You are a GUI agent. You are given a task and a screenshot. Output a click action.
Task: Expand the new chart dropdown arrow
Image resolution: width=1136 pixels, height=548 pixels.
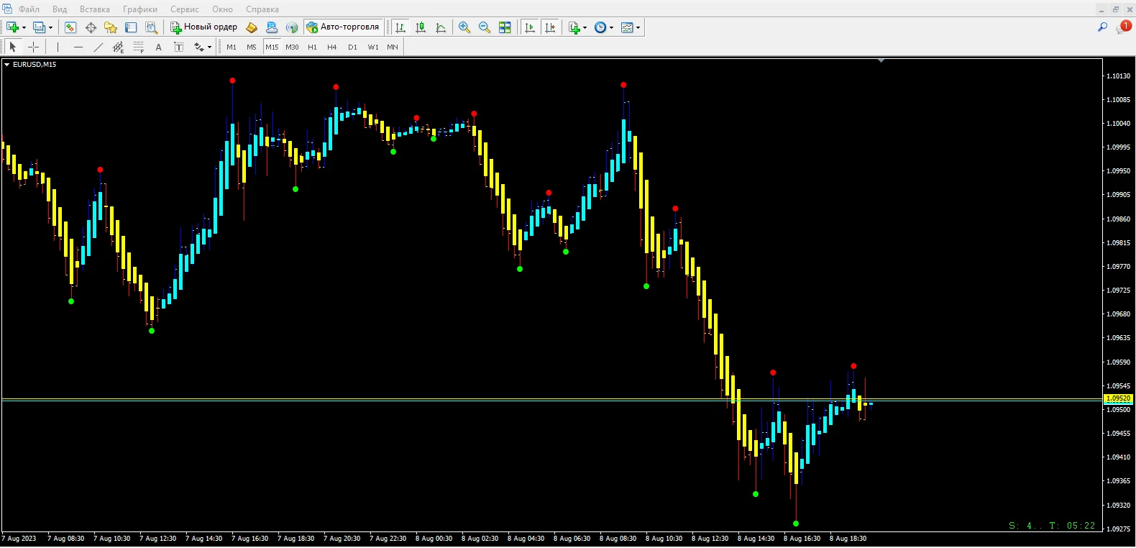pyautogui.click(x=24, y=27)
